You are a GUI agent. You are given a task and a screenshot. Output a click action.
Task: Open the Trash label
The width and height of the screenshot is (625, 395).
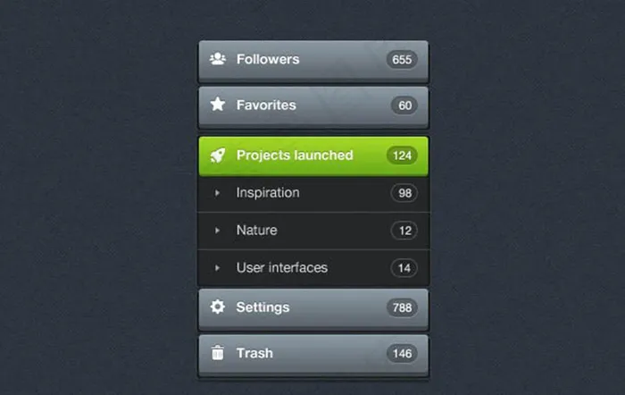click(254, 353)
